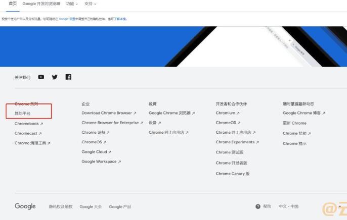Click Google 设置 link in cookie notice
This screenshot has width=347, height=220.
[x=67, y=19]
